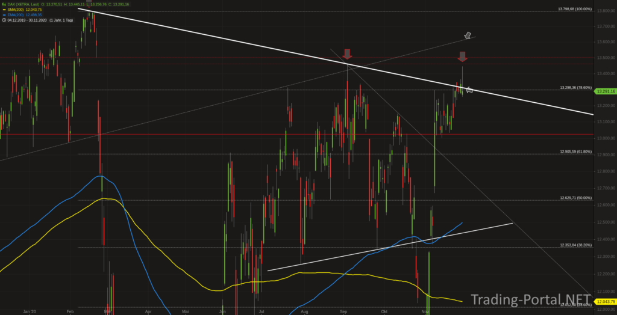Click the Okt time axis label
The width and height of the screenshot is (617, 315).
(x=384, y=312)
